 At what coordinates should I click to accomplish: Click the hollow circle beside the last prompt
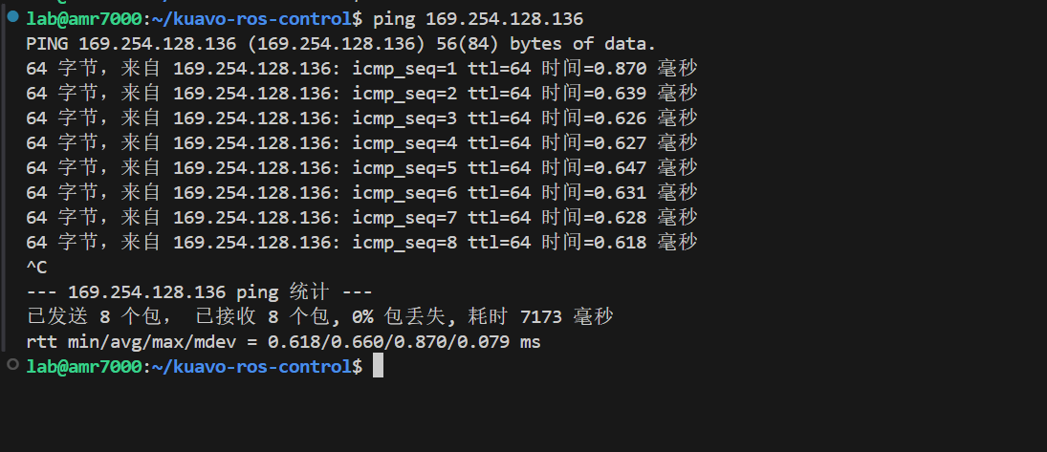coord(12,366)
